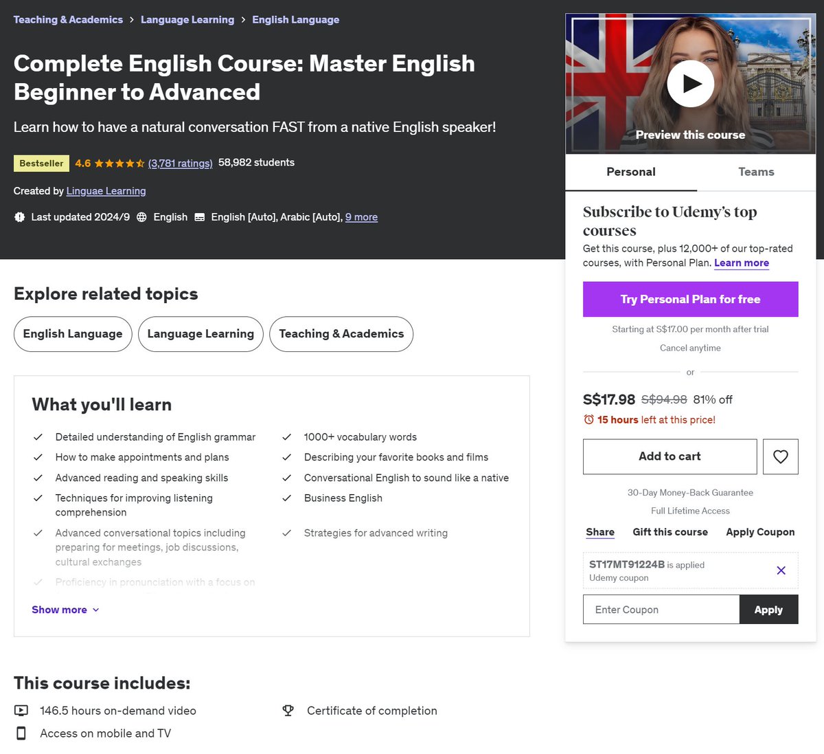Focus the Enter Coupon input field

661,610
